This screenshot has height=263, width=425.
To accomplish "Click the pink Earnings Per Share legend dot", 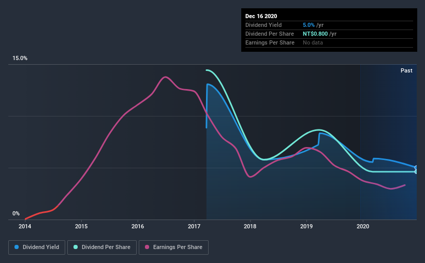I will pyautogui.click(x=147, y=247).
